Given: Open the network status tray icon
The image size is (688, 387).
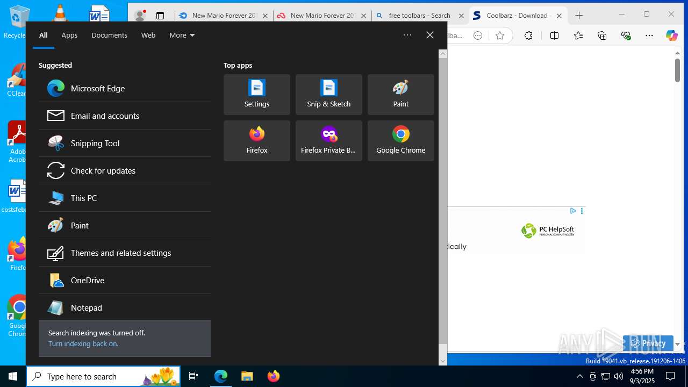Looking at the screenshot, I should click(x=606, y=376).
